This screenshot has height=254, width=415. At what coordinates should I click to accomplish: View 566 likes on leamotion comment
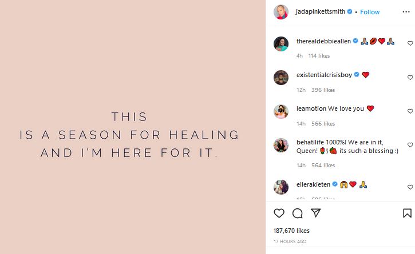(x=323, y=123)
